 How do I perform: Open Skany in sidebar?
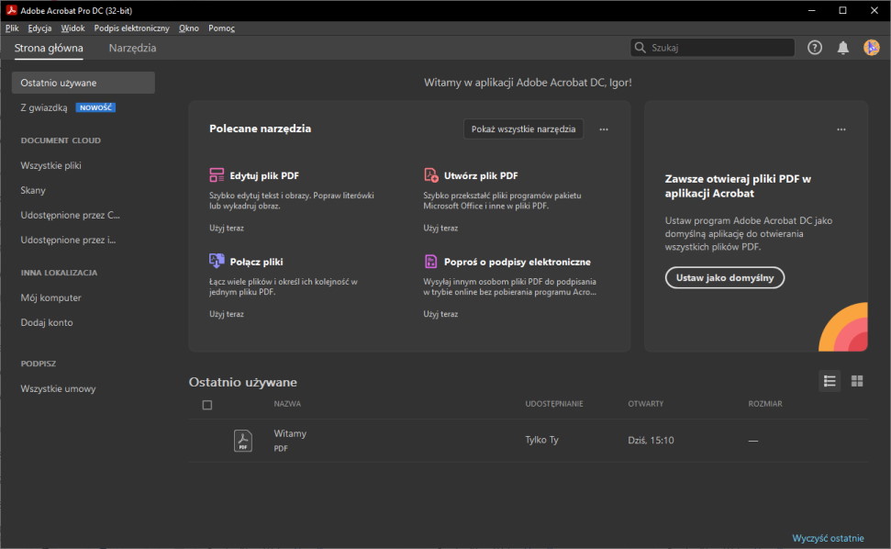point(33,190)
